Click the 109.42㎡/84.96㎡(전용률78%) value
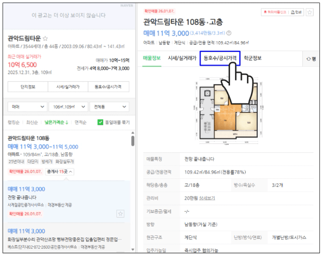 pyautogui.click(x=215, y=172)
